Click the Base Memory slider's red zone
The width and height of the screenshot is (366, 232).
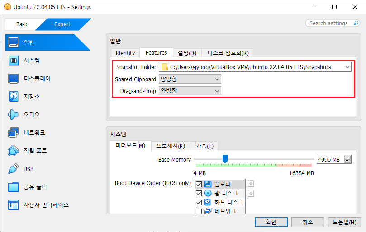click(305, 165)
